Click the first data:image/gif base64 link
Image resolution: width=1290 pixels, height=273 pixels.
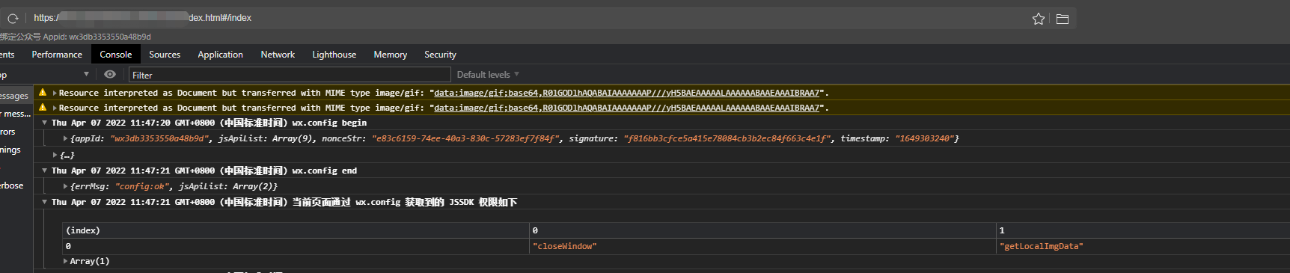[x=627, y=93]
